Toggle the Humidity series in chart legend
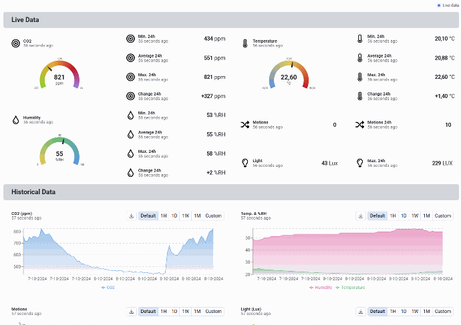The image size is (461, 325). pyautogui.click(x=321, y=288)
